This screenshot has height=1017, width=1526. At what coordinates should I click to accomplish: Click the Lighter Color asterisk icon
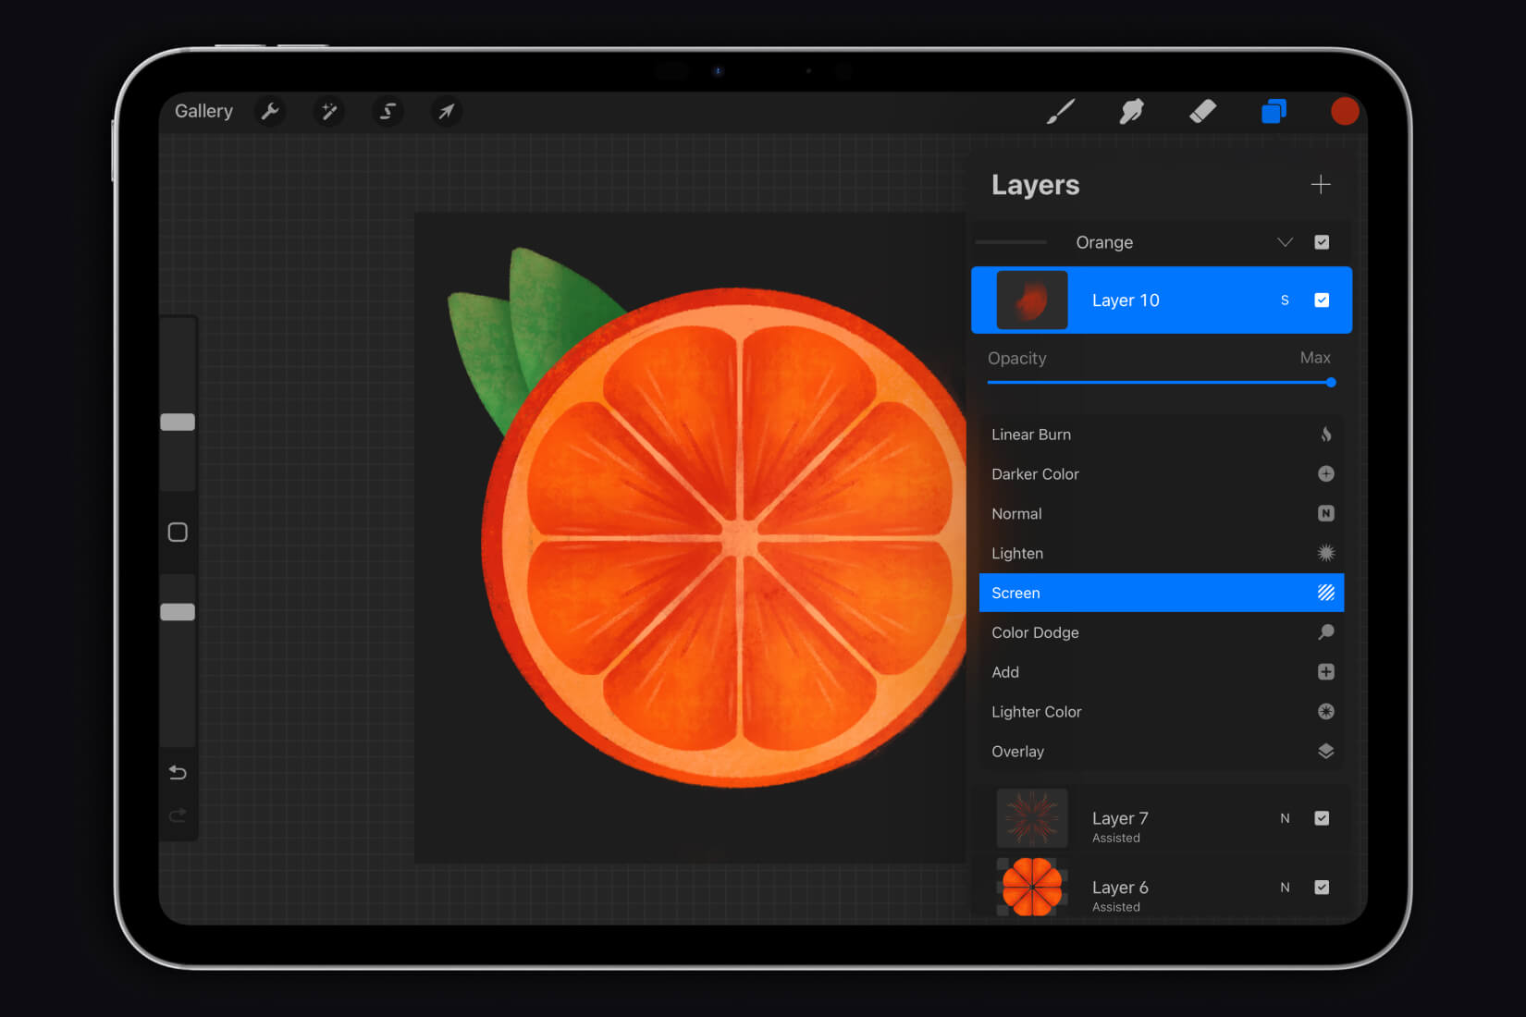point(1325,712)
